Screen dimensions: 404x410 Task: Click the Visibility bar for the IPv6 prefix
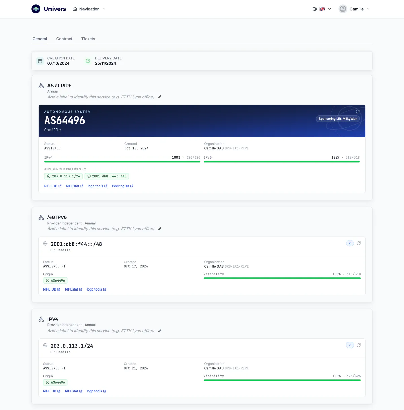(282, 278)
